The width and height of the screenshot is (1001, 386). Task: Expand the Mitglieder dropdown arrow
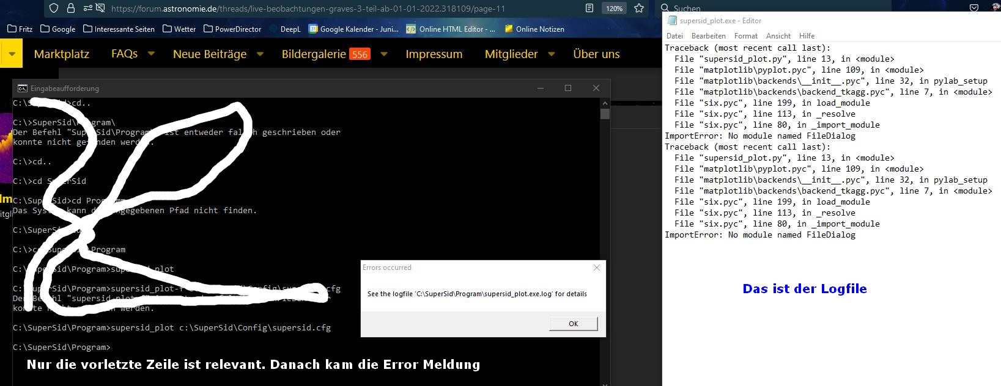(552, 54)
